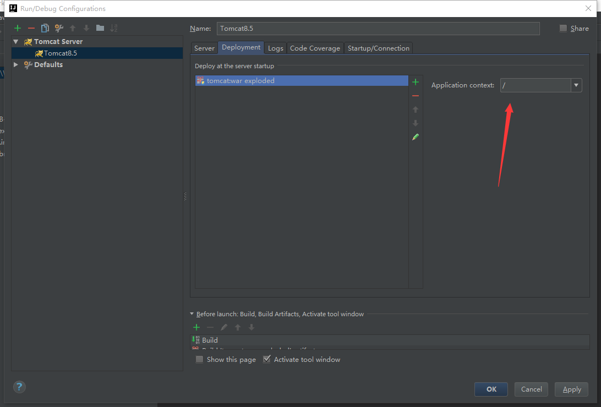Expand the Defaults tree node
This screenshot has height=407, width=601.
click(x=16, y=65)
